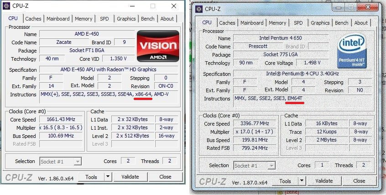Open Socket #1 selection dropdown in right window
The image size is (386, 195).
[x=254, y=166]
